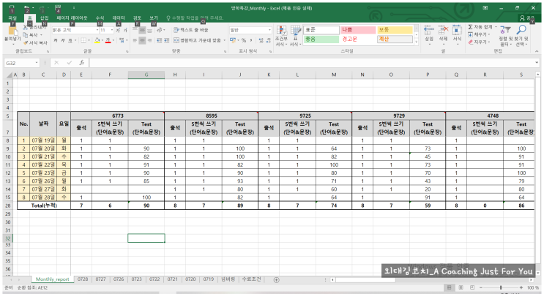
Task: Toggle top vertical alignment
Action: click(x=135, y=30)
